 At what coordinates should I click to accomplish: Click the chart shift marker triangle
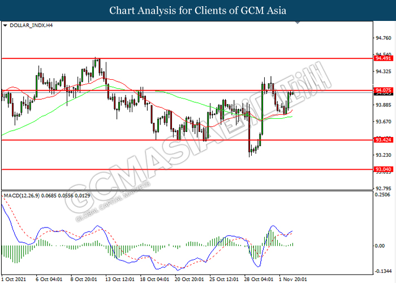click(298, 23)
